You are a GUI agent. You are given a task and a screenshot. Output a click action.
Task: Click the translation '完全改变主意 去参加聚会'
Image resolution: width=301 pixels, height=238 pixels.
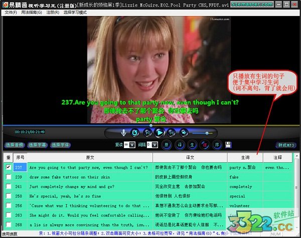[x=180, y=186]
